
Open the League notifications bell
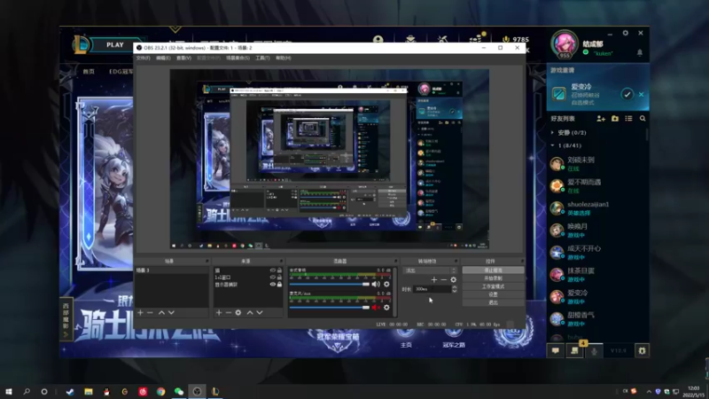tap(639, 53)
